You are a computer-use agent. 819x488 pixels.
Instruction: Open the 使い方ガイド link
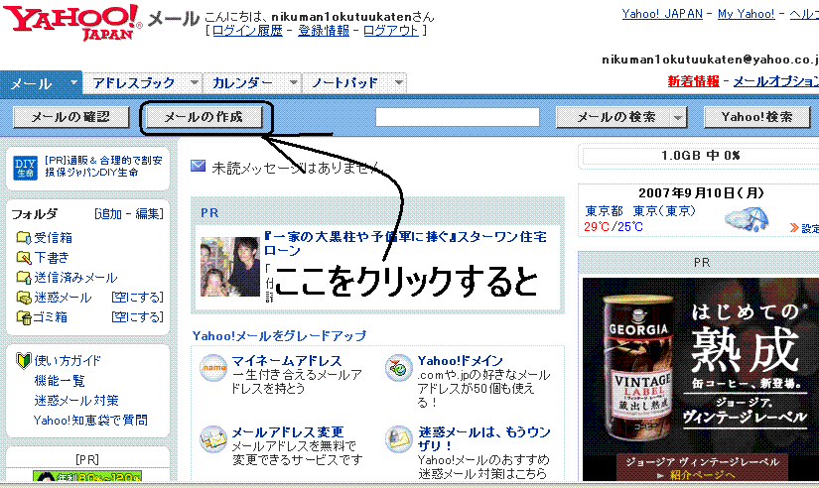pos(68,361)
